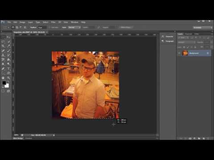Open the tool preset picker arrow
This screenshot has width=214, height=160.
(8, 28)
